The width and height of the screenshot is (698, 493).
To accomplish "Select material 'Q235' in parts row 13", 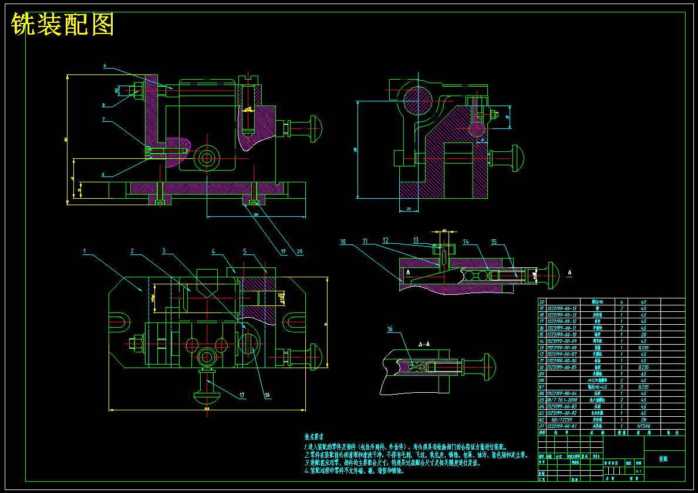I will click(x=643, y=348).
